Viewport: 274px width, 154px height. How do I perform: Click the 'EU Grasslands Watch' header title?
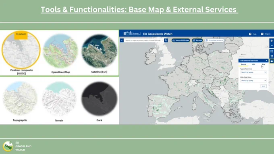click(158, 34)
